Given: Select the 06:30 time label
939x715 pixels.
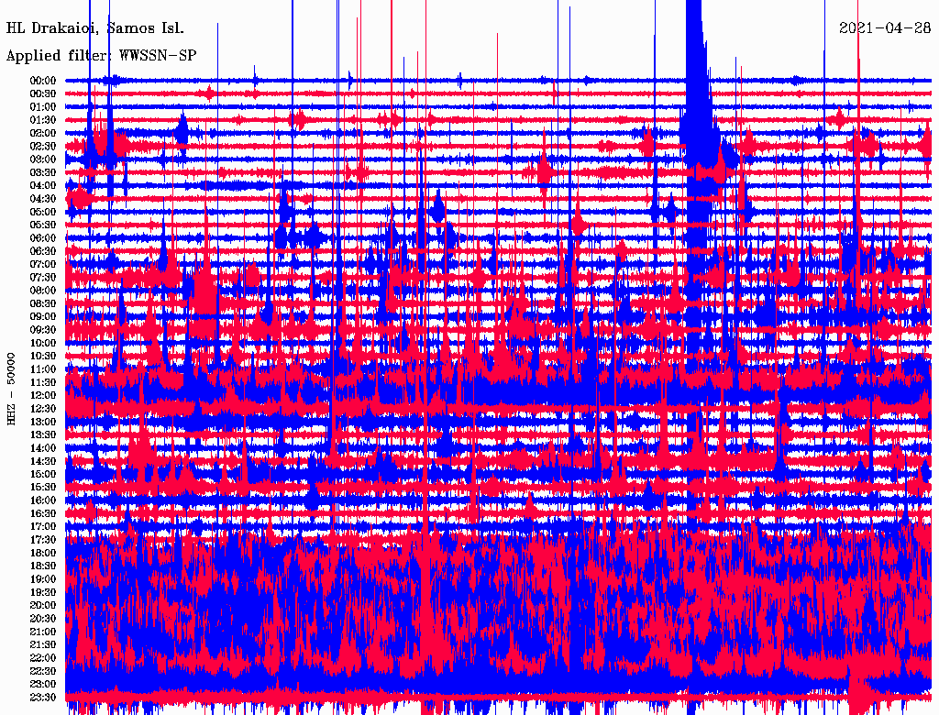Looking at the screenshot, I should point(43,251).
